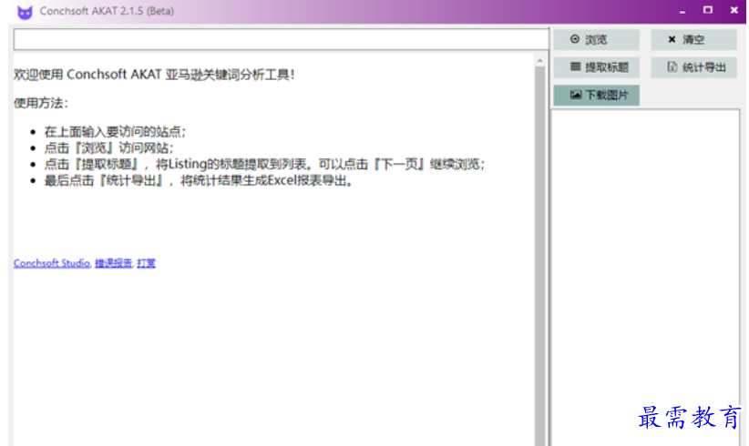Open the 错误报告 link

[x=114, y=263]
